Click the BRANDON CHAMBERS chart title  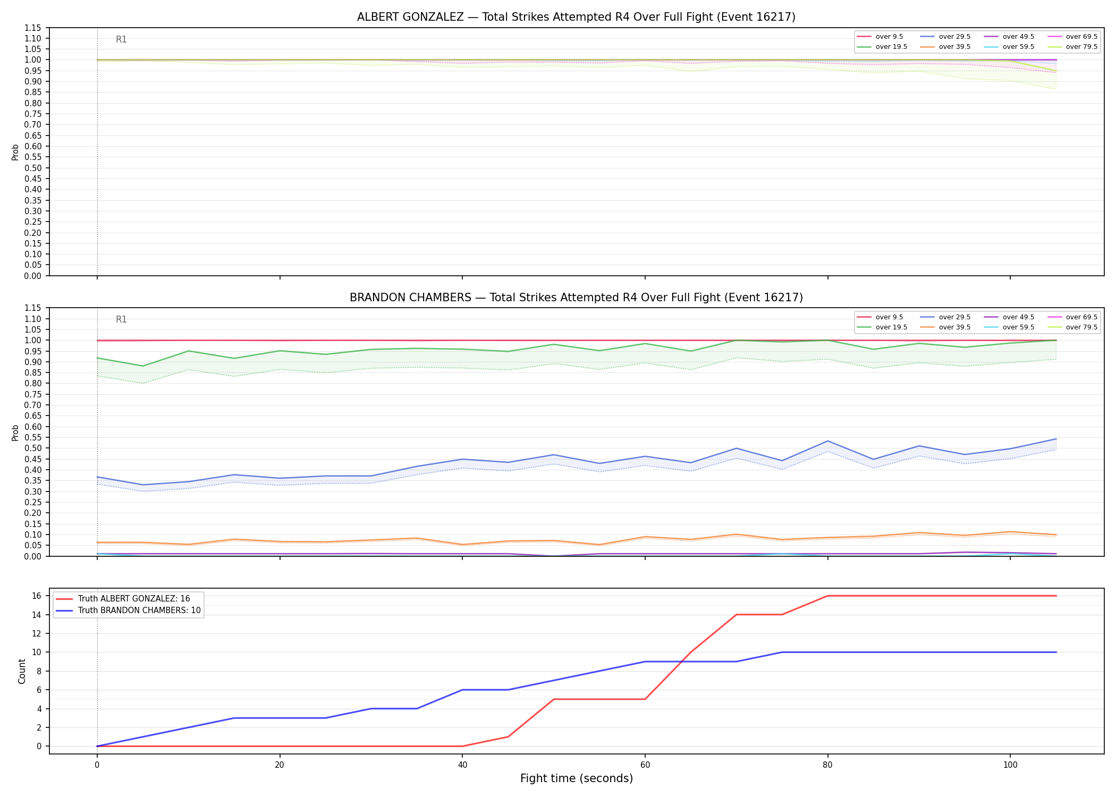[x=576, y=298]
